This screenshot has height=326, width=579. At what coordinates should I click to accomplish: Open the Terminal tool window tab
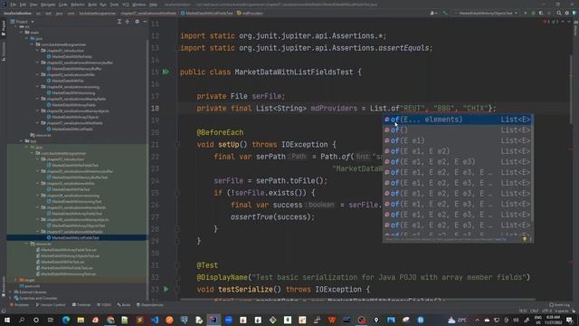[81, 305]
